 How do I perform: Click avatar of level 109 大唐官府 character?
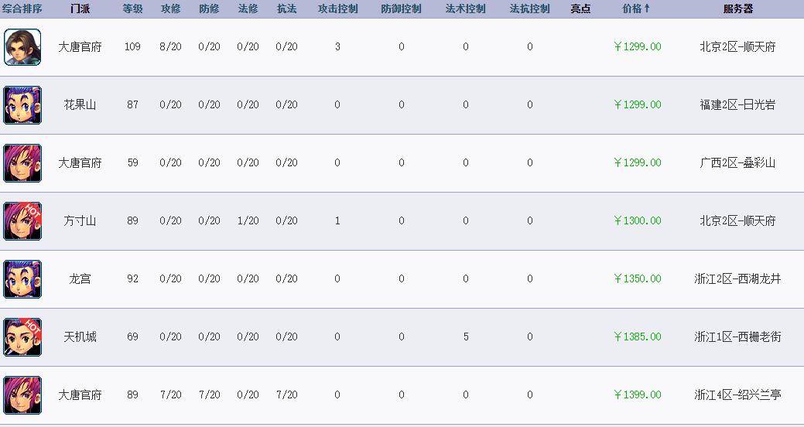coord(22,47)
